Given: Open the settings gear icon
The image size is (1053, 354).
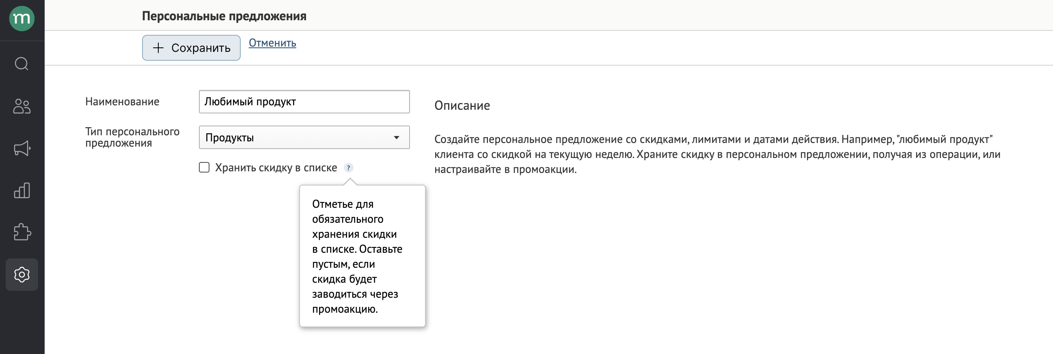Looking at the screenshot, I should pos(22,275).
